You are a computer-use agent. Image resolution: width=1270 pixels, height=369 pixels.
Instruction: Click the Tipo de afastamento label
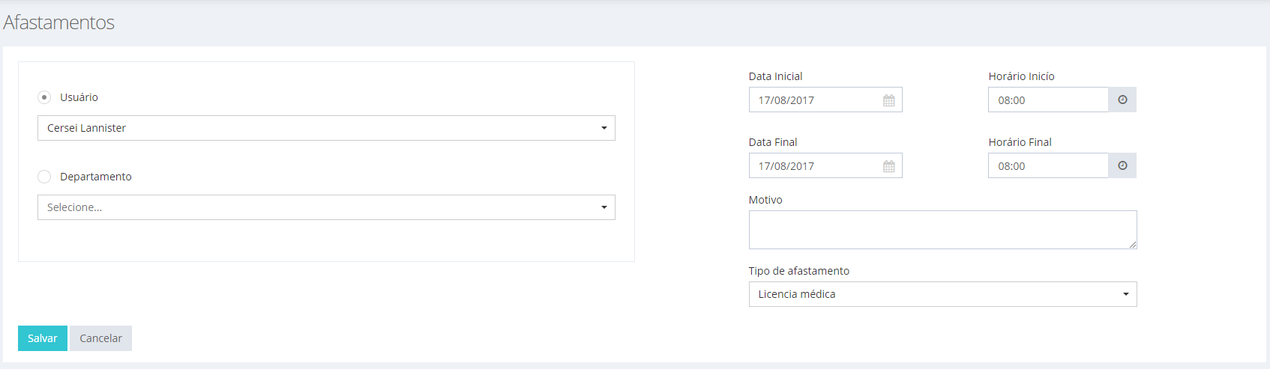pyautogui.click(x=799, y=271)
